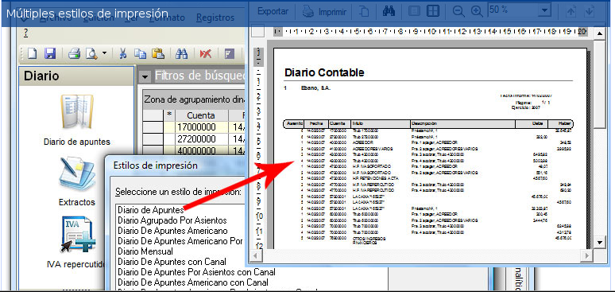The height and width of the screenshot is (292, 615).
Task: Open the Registros menu
Action: coord(215,18)
